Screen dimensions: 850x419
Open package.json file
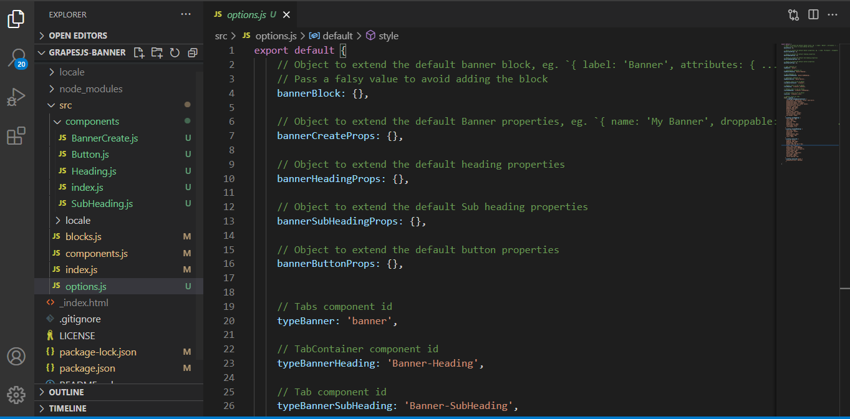tap(118, 368)
